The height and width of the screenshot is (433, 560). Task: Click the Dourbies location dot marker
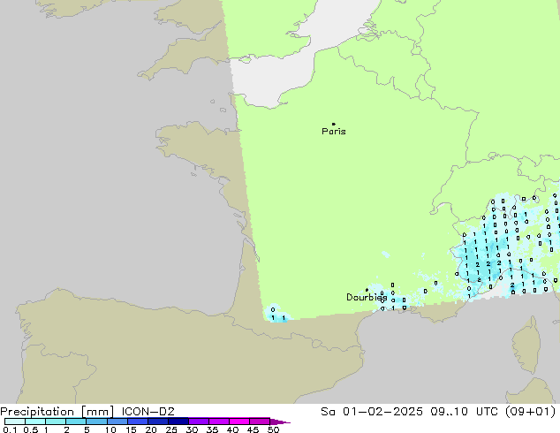click(367, 290)
